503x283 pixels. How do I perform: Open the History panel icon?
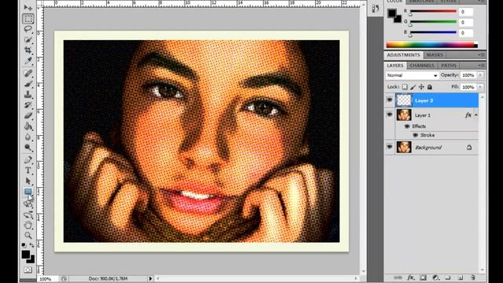376,9
